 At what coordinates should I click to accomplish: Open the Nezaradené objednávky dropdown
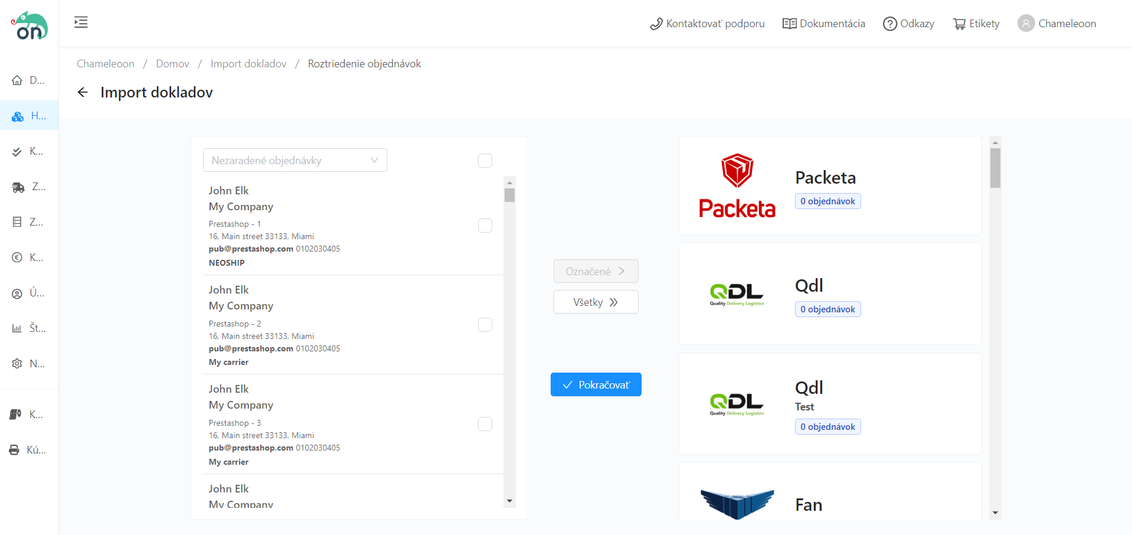click(x=295, y=160)
